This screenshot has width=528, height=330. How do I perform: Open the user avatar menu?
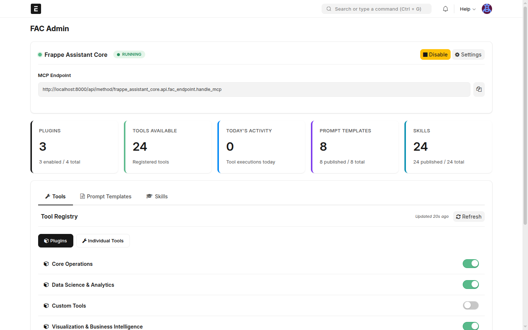487,9
